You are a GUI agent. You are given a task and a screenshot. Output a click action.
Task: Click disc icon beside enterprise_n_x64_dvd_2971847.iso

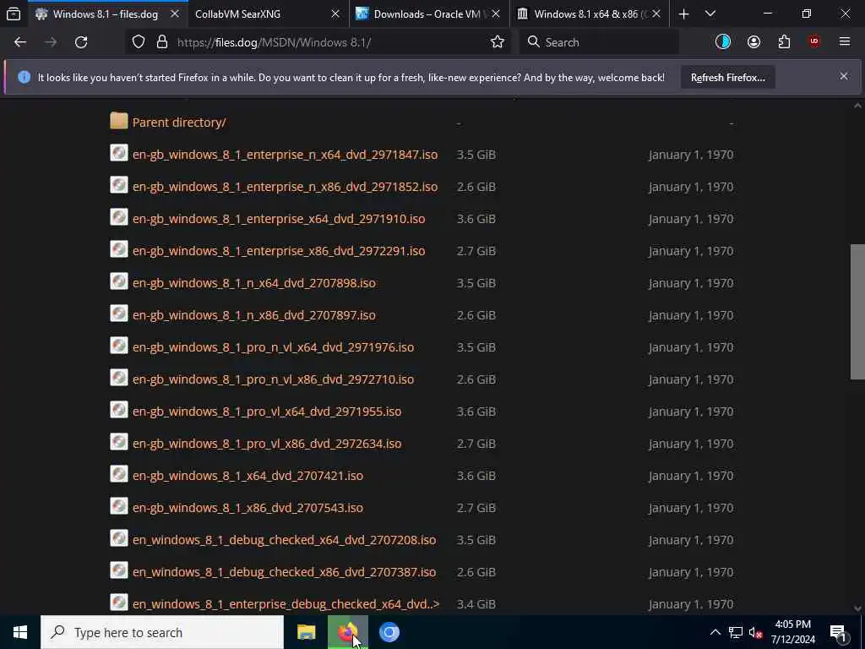point(118,153)
